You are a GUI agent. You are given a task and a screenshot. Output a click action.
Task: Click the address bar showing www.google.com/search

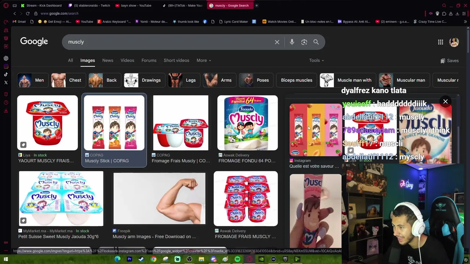pyautogui.click(x=59, y=14)
